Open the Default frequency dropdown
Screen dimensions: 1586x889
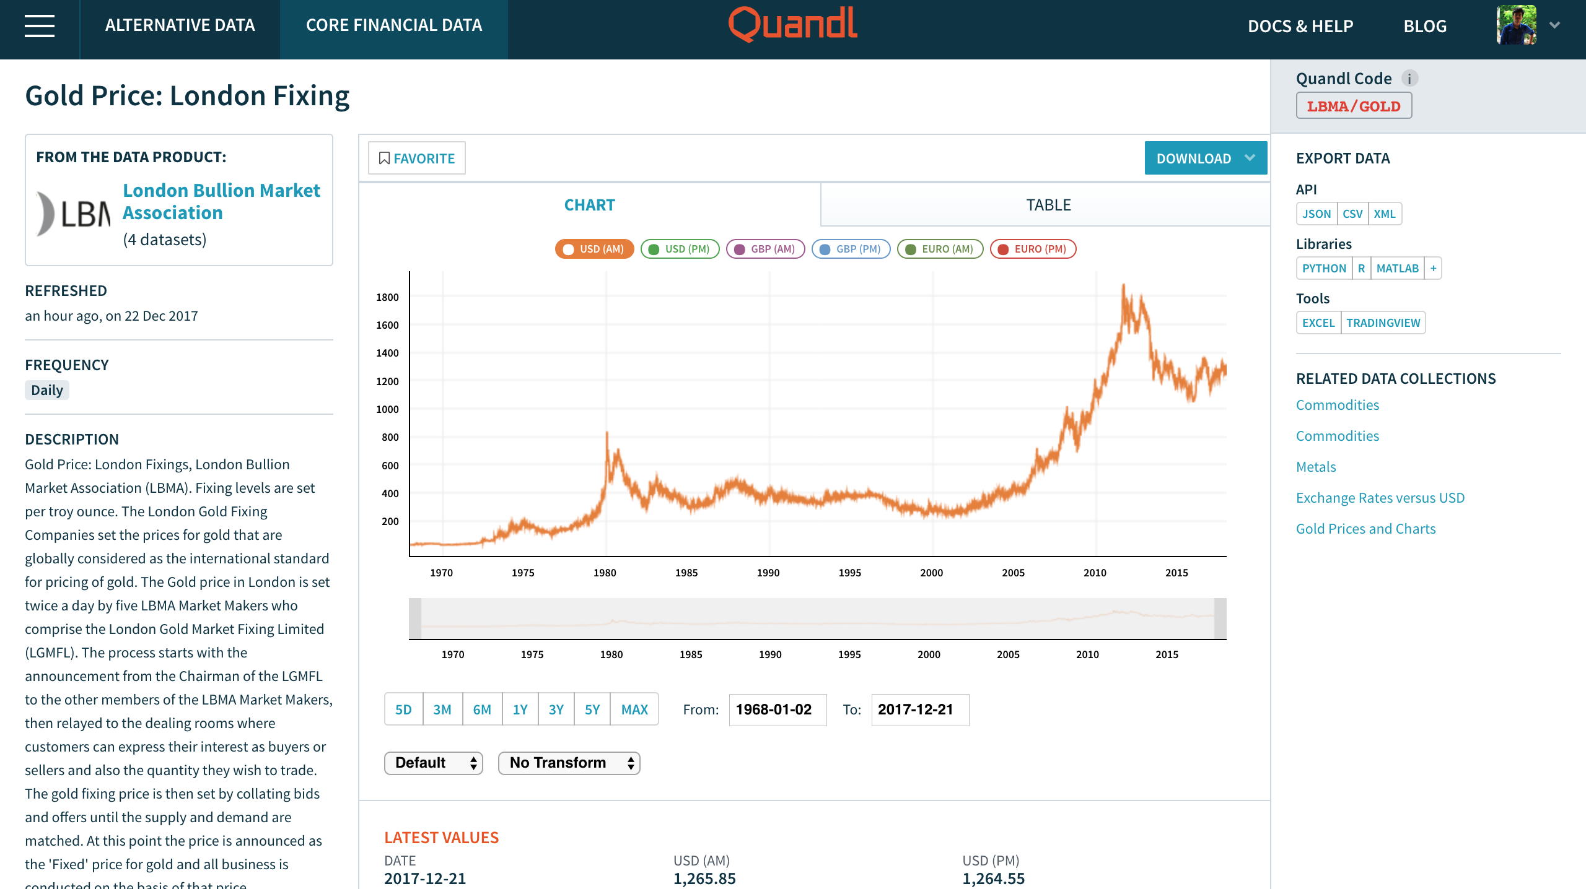433,763
